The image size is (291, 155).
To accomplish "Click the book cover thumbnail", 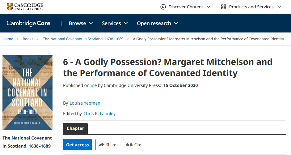I will [27, 93].
